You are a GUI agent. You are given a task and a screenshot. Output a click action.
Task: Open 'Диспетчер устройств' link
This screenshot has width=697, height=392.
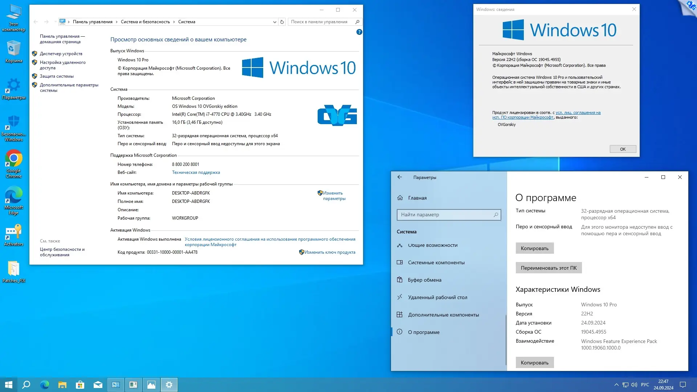pyautogui.click(x=61, y=54)
